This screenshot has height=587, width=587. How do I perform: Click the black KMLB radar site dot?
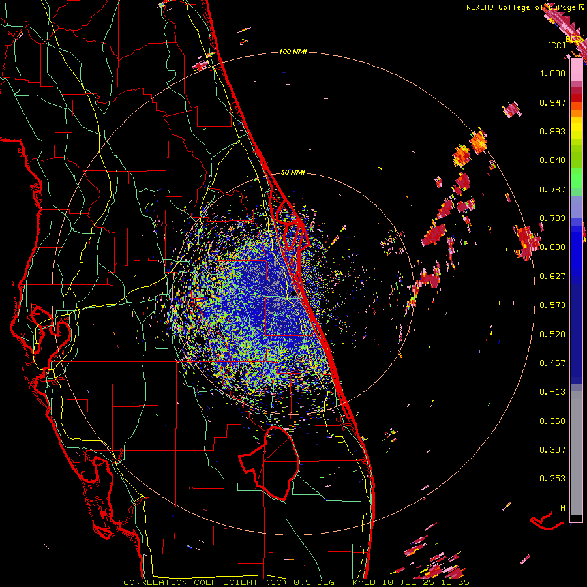(x=294, y=294)
